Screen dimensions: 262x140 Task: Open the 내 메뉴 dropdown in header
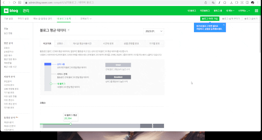pos(230,11)
